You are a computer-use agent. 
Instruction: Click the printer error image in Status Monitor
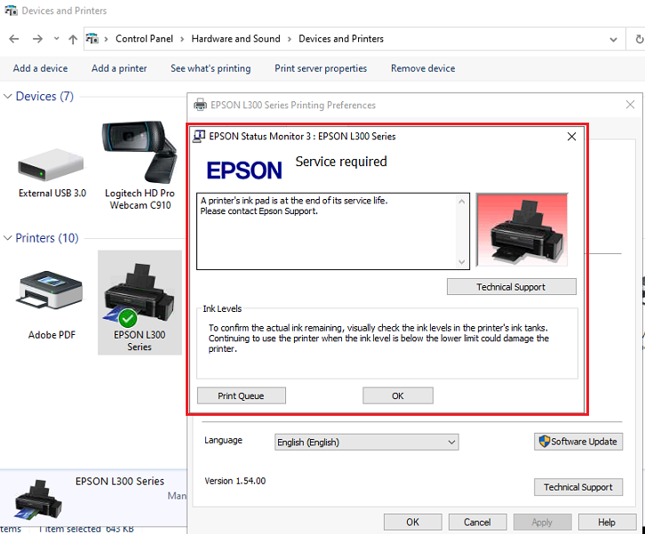coord(522,230)
